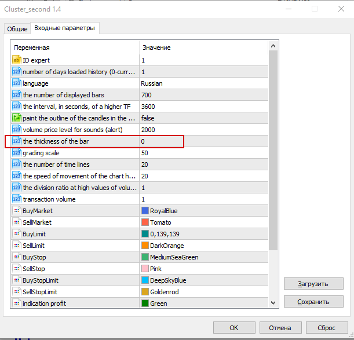Click the integer icon next to language

[x=16, y=83]
